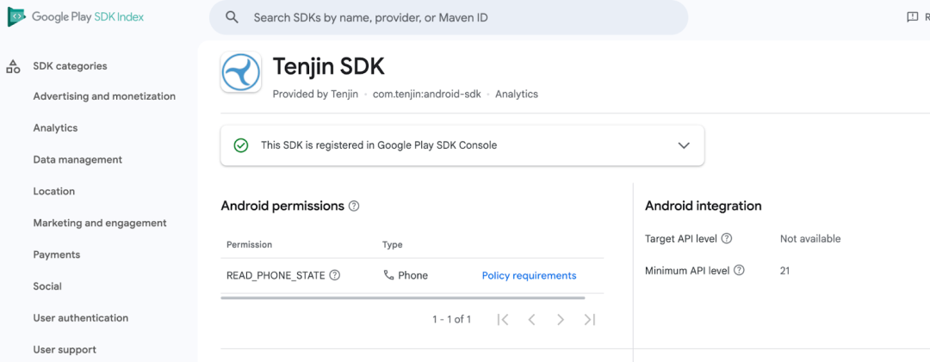This screenshot has width=930, height=362.
Task: Click the SDK categories shapes icon
Action: (13, 66)
